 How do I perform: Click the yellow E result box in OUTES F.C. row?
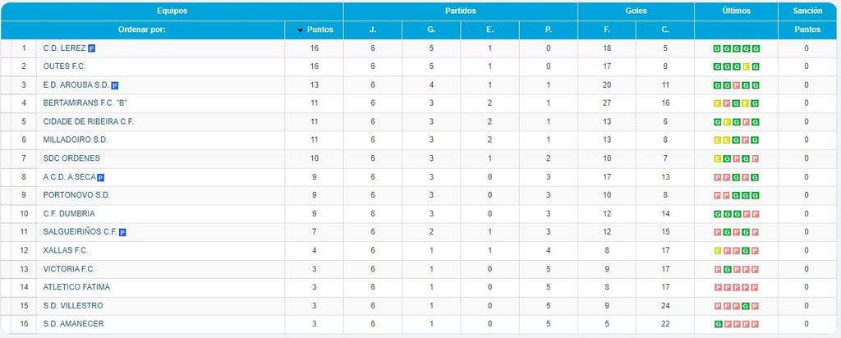coord(746,67)
